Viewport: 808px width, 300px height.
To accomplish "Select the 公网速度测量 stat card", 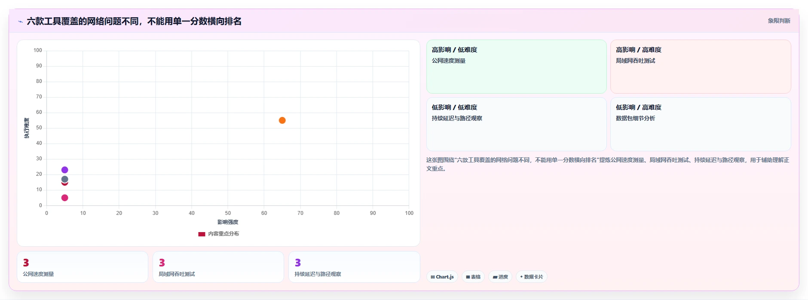I will pos(83,267).
